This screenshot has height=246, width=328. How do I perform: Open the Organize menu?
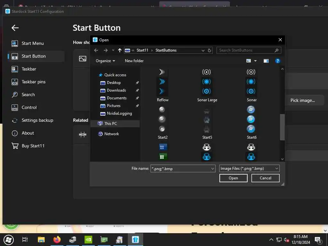105,61
